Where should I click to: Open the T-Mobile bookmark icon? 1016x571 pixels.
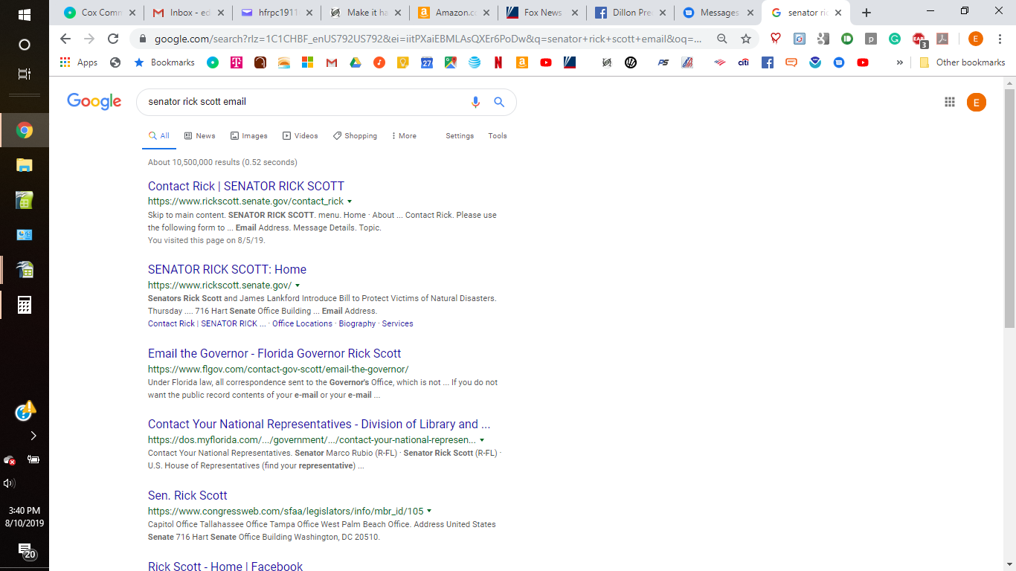(x=237, y=62)
